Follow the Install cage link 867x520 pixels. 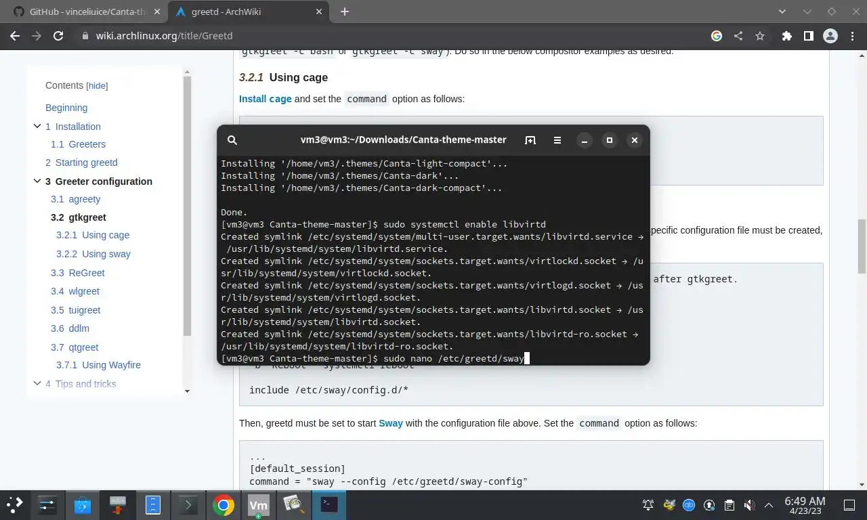click(x=266, y=99)
